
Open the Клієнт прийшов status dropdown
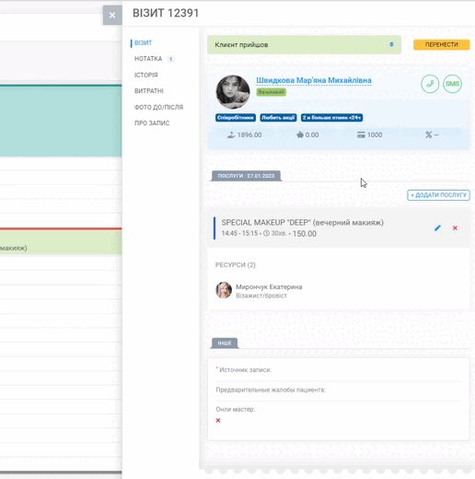click(x=304, y=45)
